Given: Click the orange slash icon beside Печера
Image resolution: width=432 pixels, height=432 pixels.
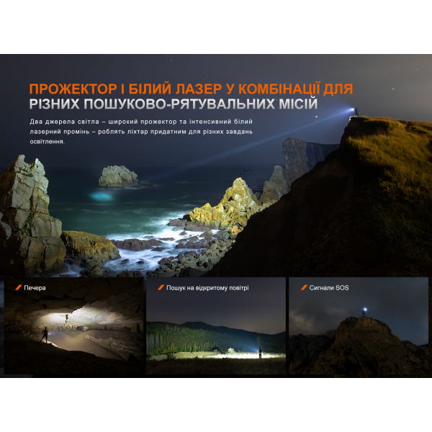Looking at the screenshot, I should click(18, 287).
